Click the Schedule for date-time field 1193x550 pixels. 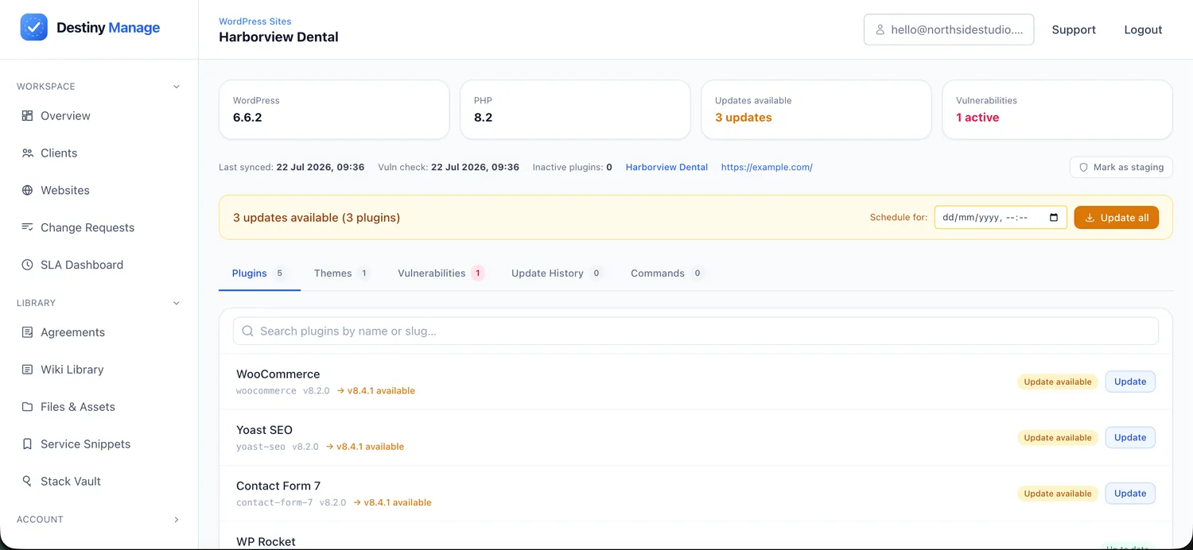(1001, 218)
